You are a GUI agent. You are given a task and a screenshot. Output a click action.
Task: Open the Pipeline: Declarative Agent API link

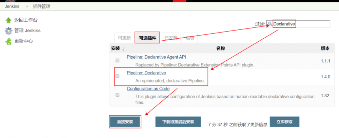[156, 57]
